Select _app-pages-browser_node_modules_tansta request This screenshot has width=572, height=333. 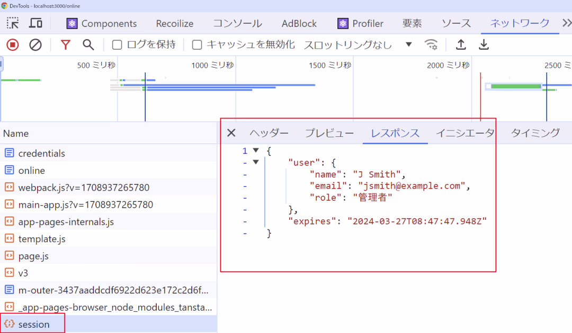(109, 307)
